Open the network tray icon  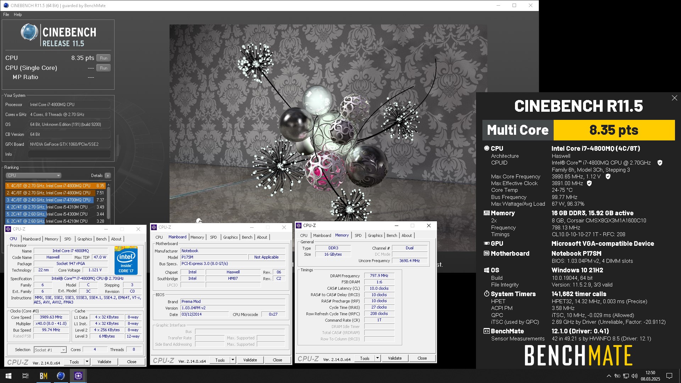626,376
